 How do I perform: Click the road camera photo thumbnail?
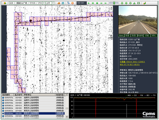point(138,20)
